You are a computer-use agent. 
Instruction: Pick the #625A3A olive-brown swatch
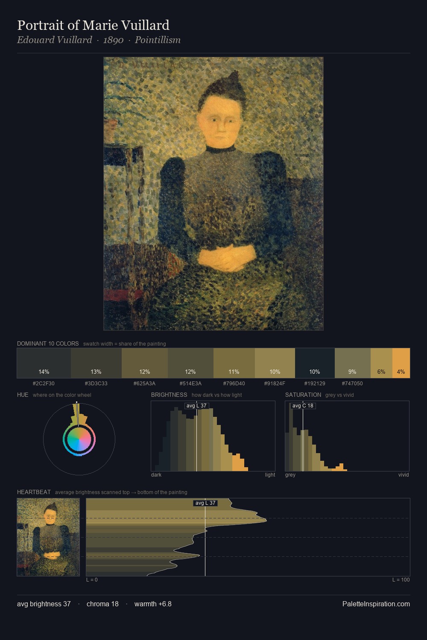point(145,363)
